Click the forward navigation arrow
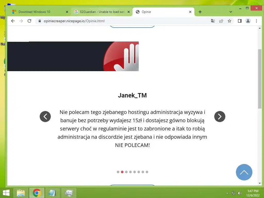The height and width of the screenshot is (198, 264). [21, 21]
